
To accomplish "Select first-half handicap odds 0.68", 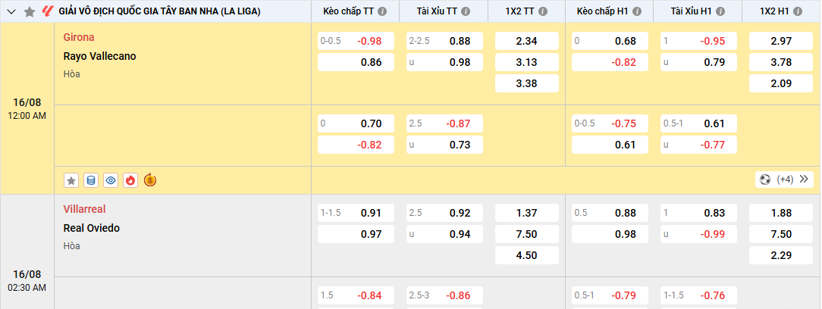I will 610,41.
